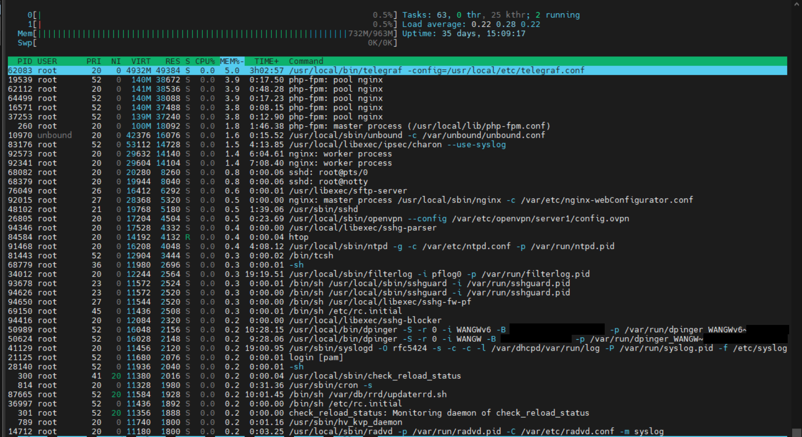
Task: Select the syslogd process row
Action: 397,348
